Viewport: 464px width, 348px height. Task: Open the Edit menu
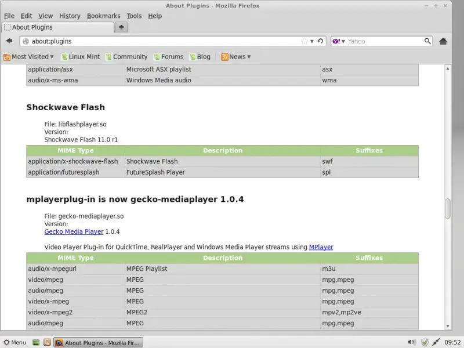click(x=26, y=16)
